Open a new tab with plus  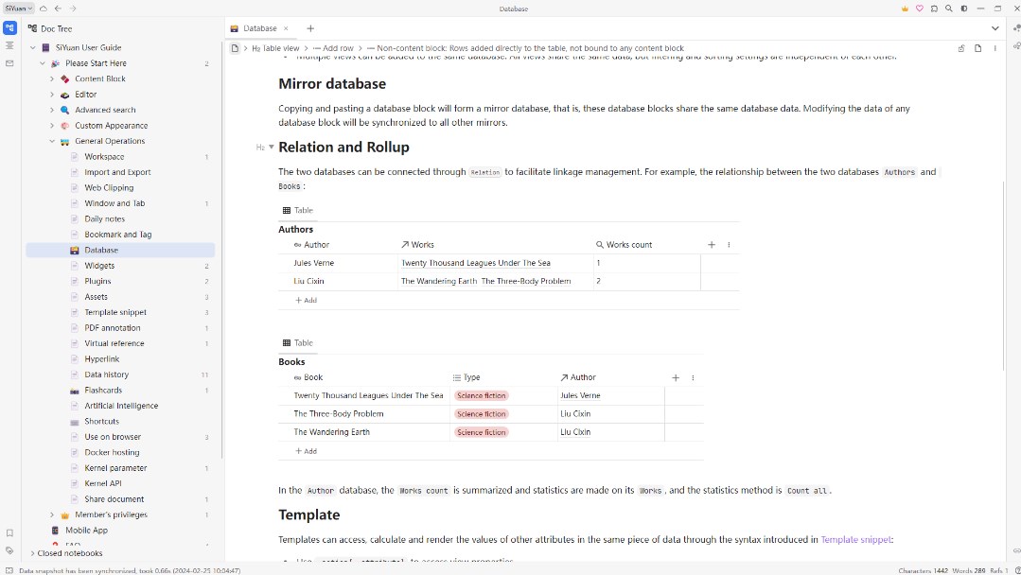pyautogui.click(x=310, y=28)
